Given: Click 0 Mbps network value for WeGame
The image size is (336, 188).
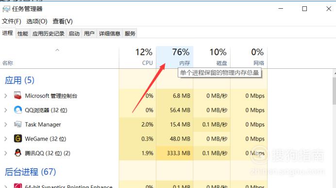Looking at the screenshot, I should pyautogui.click(x=255, y=139).
